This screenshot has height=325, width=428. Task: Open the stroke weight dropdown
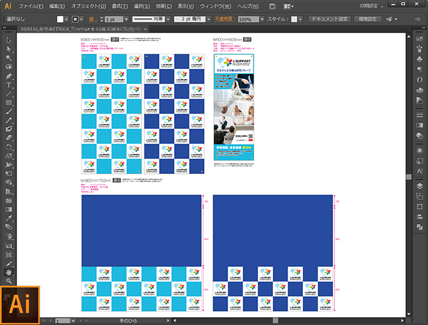(126, 19)
